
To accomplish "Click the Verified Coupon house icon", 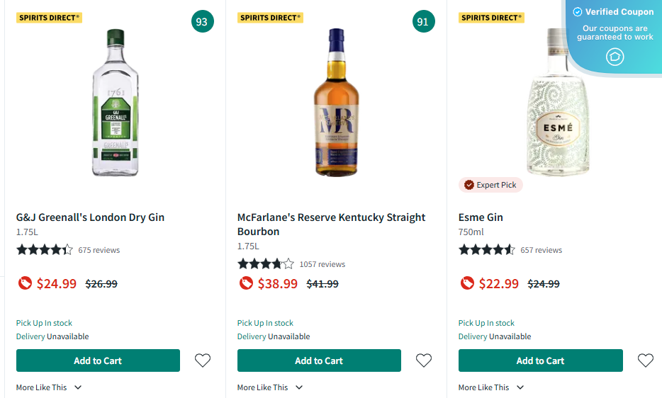I will [x=615, y=57].
